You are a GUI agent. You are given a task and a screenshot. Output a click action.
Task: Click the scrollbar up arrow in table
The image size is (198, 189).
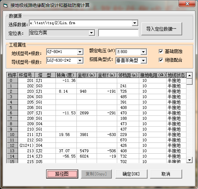189,75
